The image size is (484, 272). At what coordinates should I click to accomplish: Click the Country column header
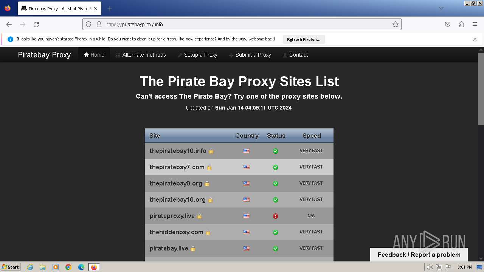tap(247, 136)
